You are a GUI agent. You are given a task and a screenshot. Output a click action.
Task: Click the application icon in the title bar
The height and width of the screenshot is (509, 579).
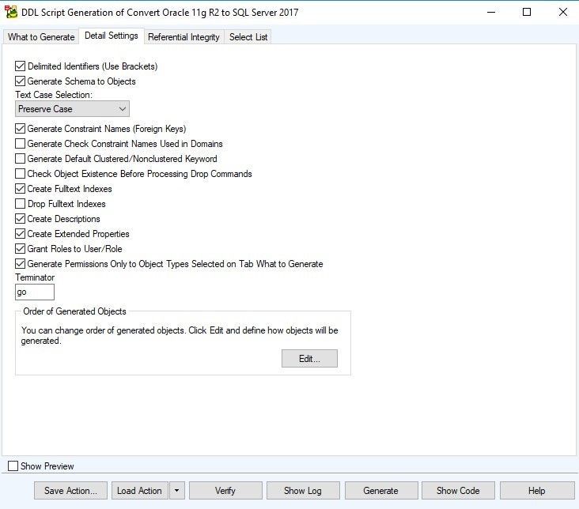[x=11, y=12]
